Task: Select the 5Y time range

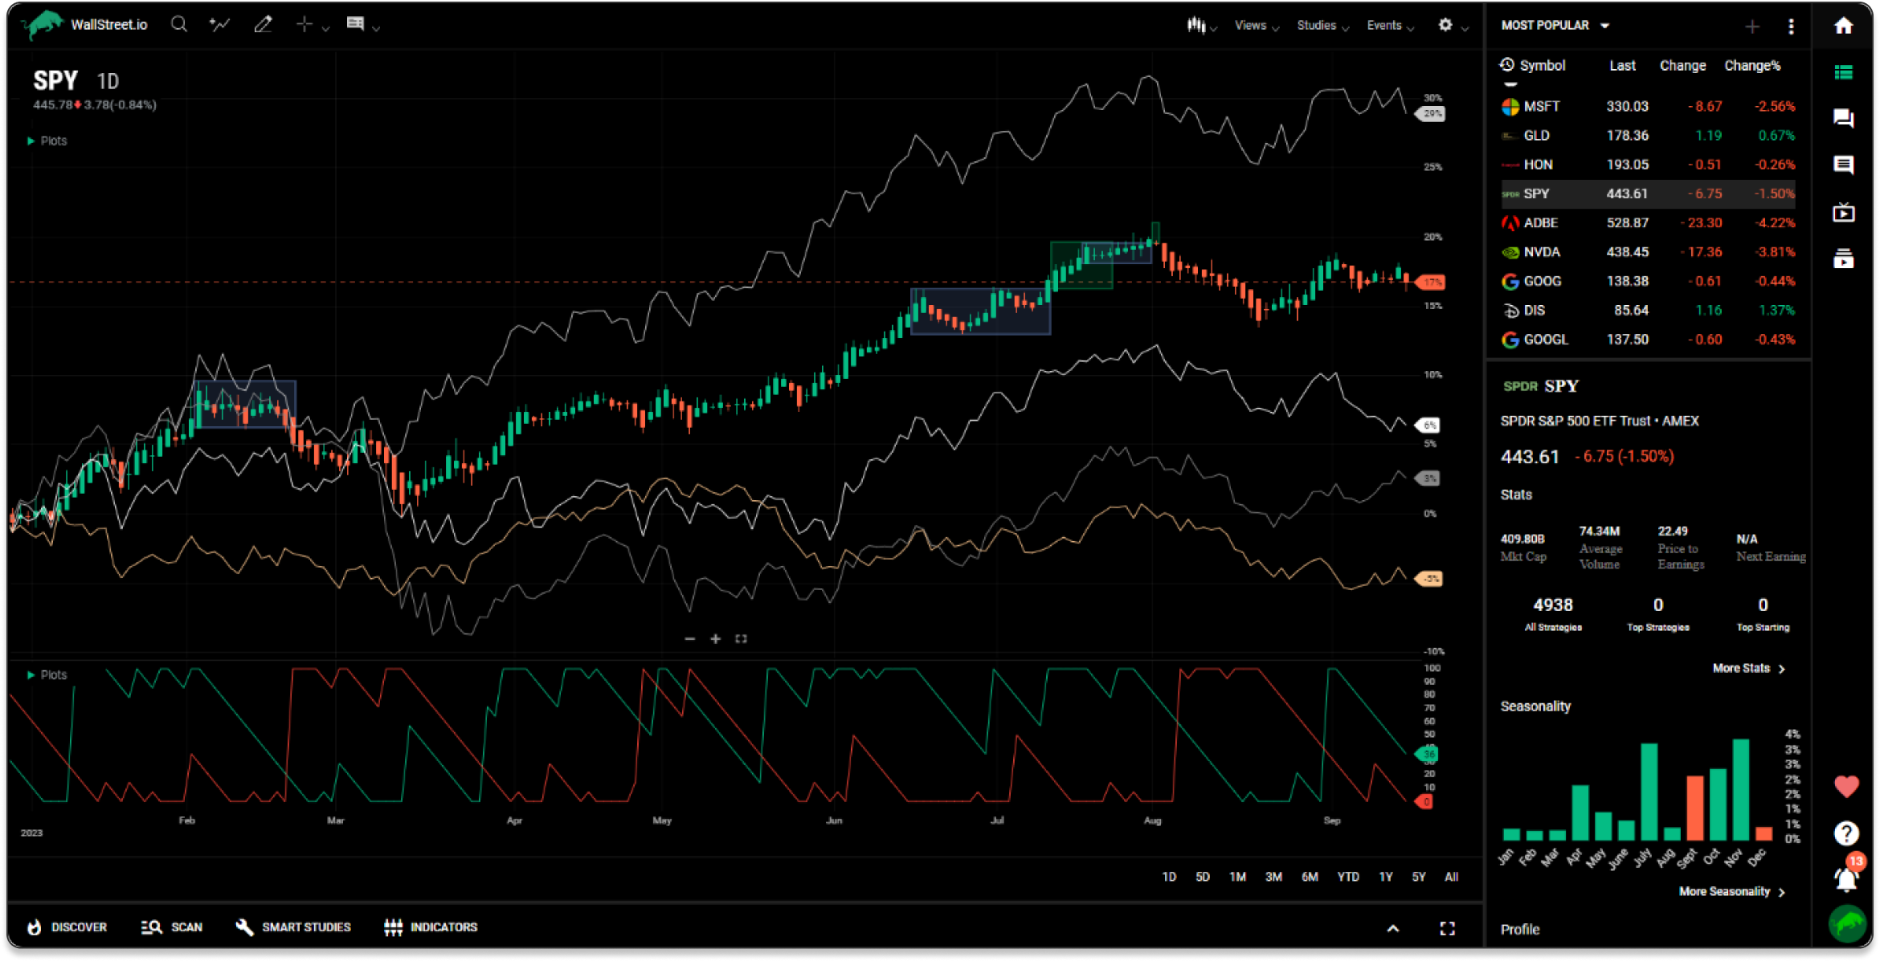Action: click(1419, 877)
